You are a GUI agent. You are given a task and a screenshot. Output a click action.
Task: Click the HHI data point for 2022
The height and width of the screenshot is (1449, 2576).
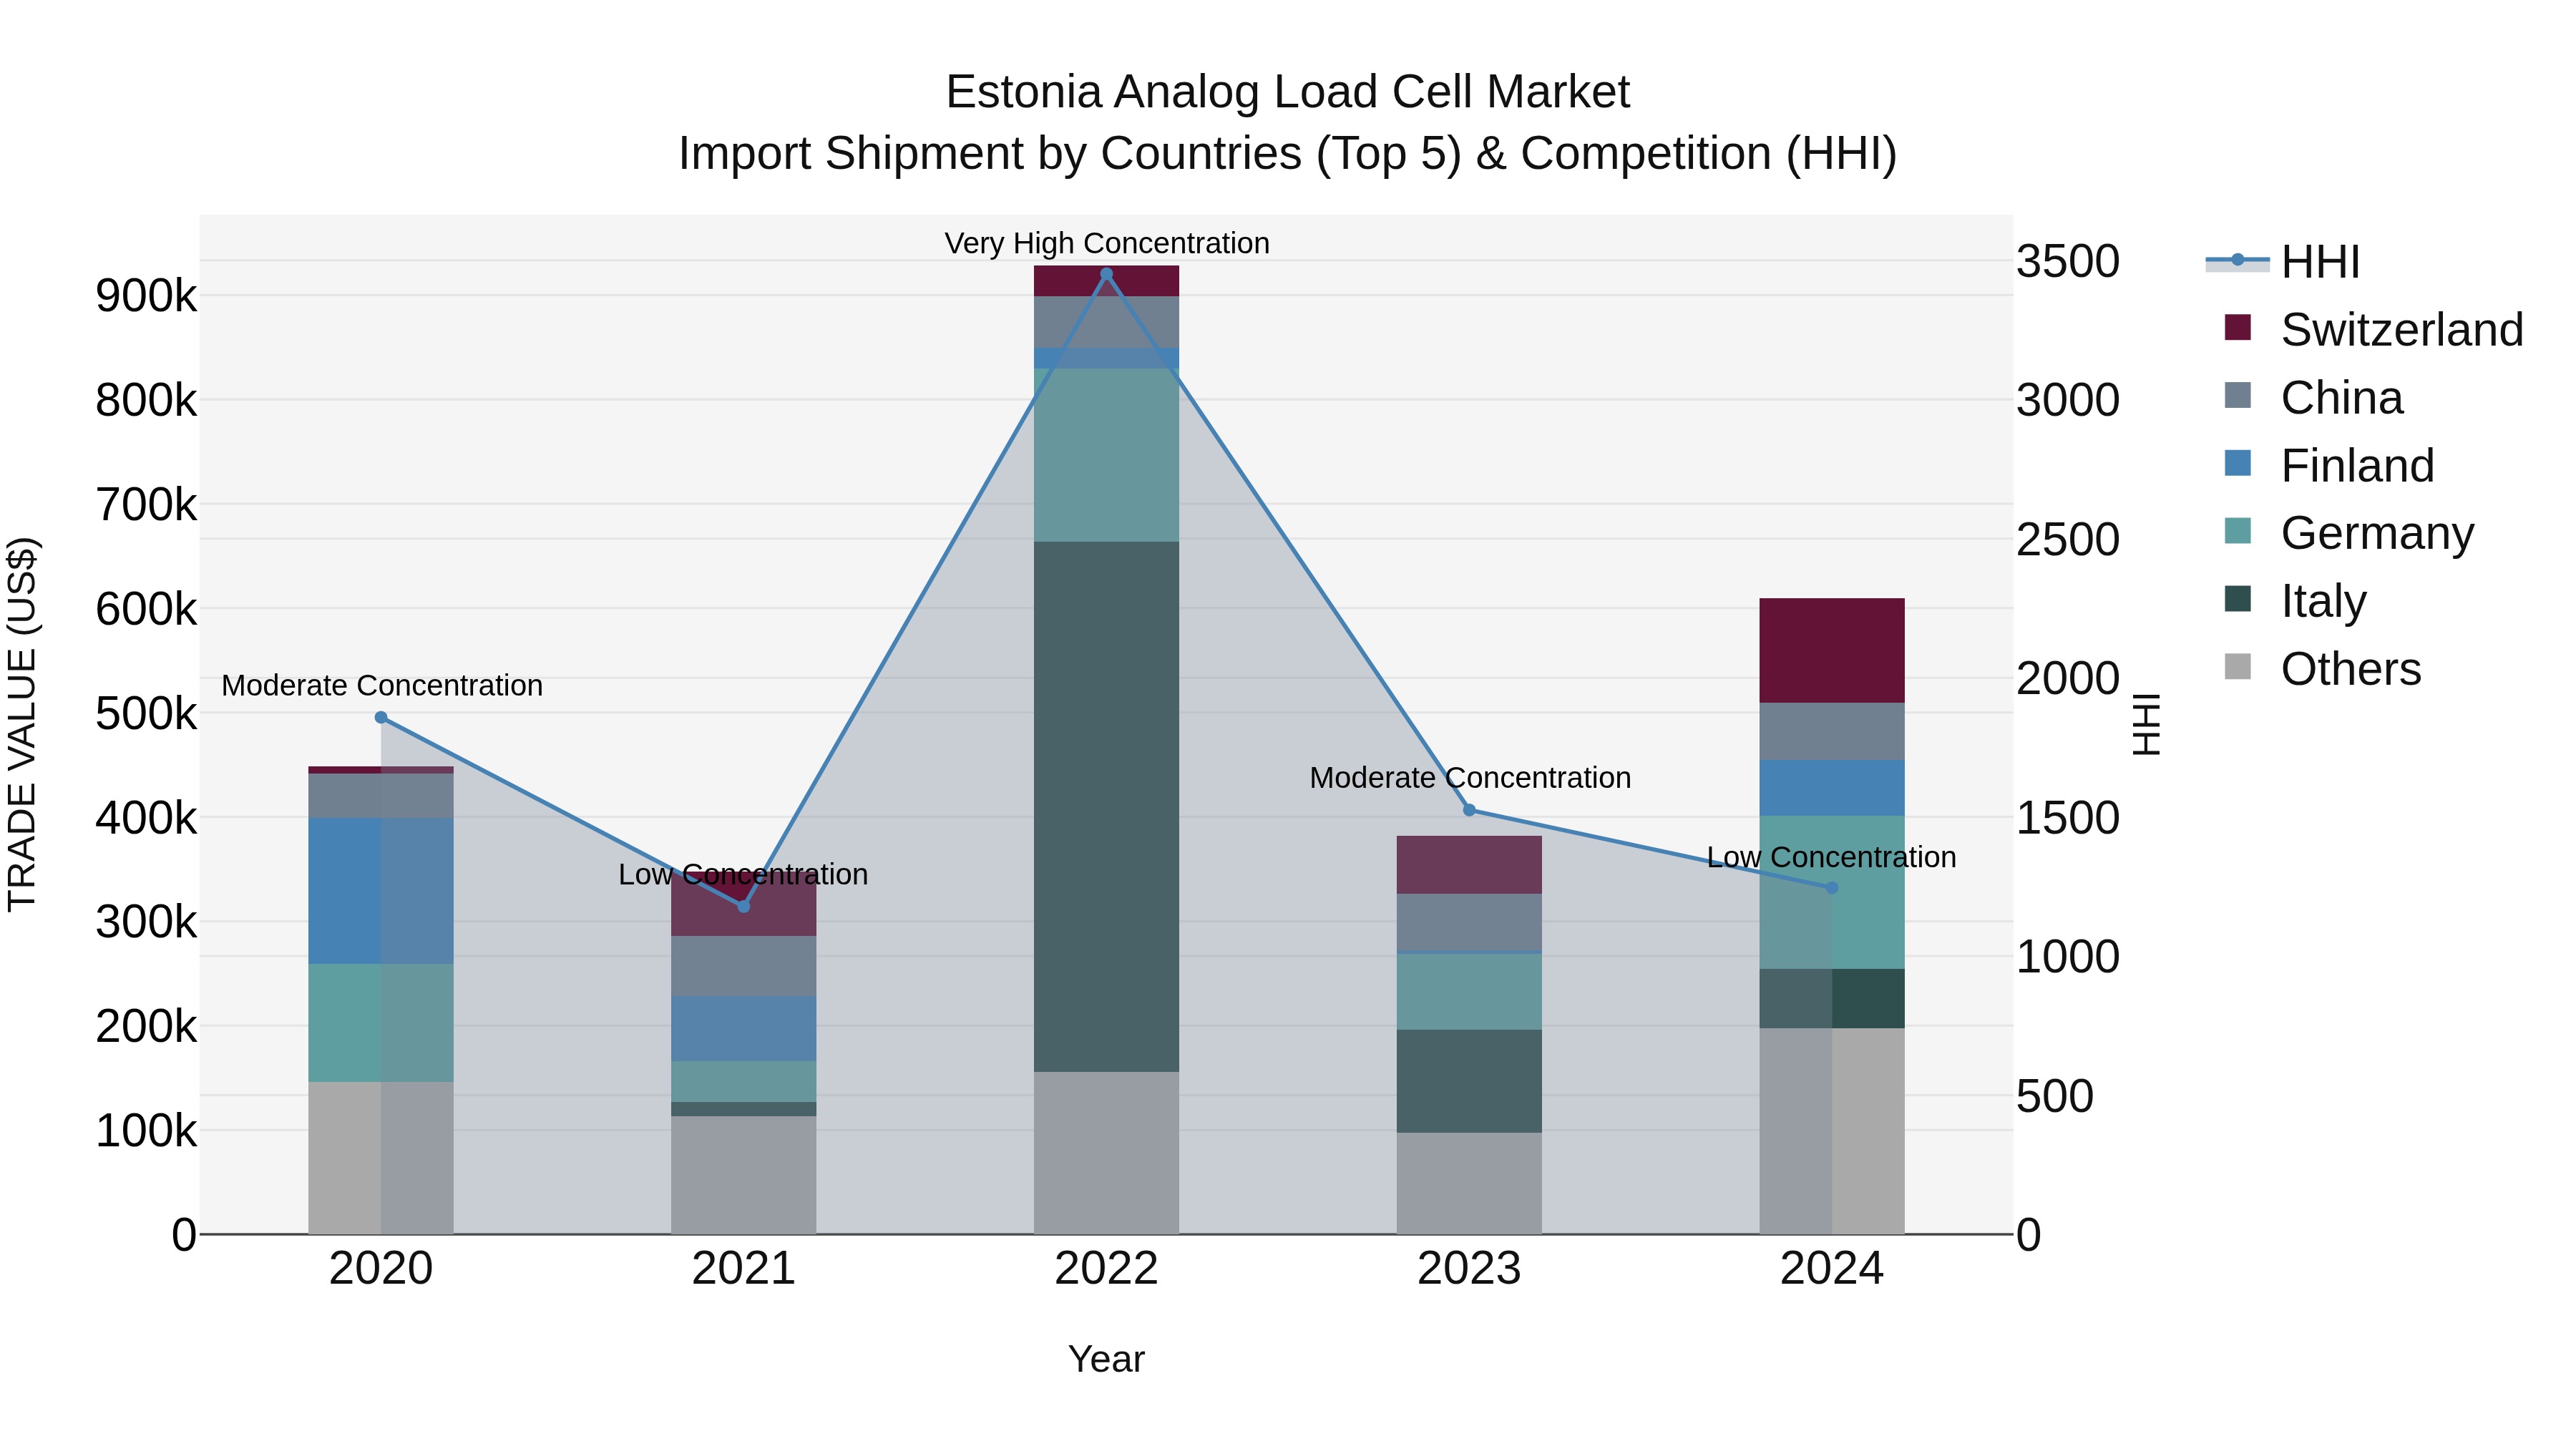(1106, 274)
